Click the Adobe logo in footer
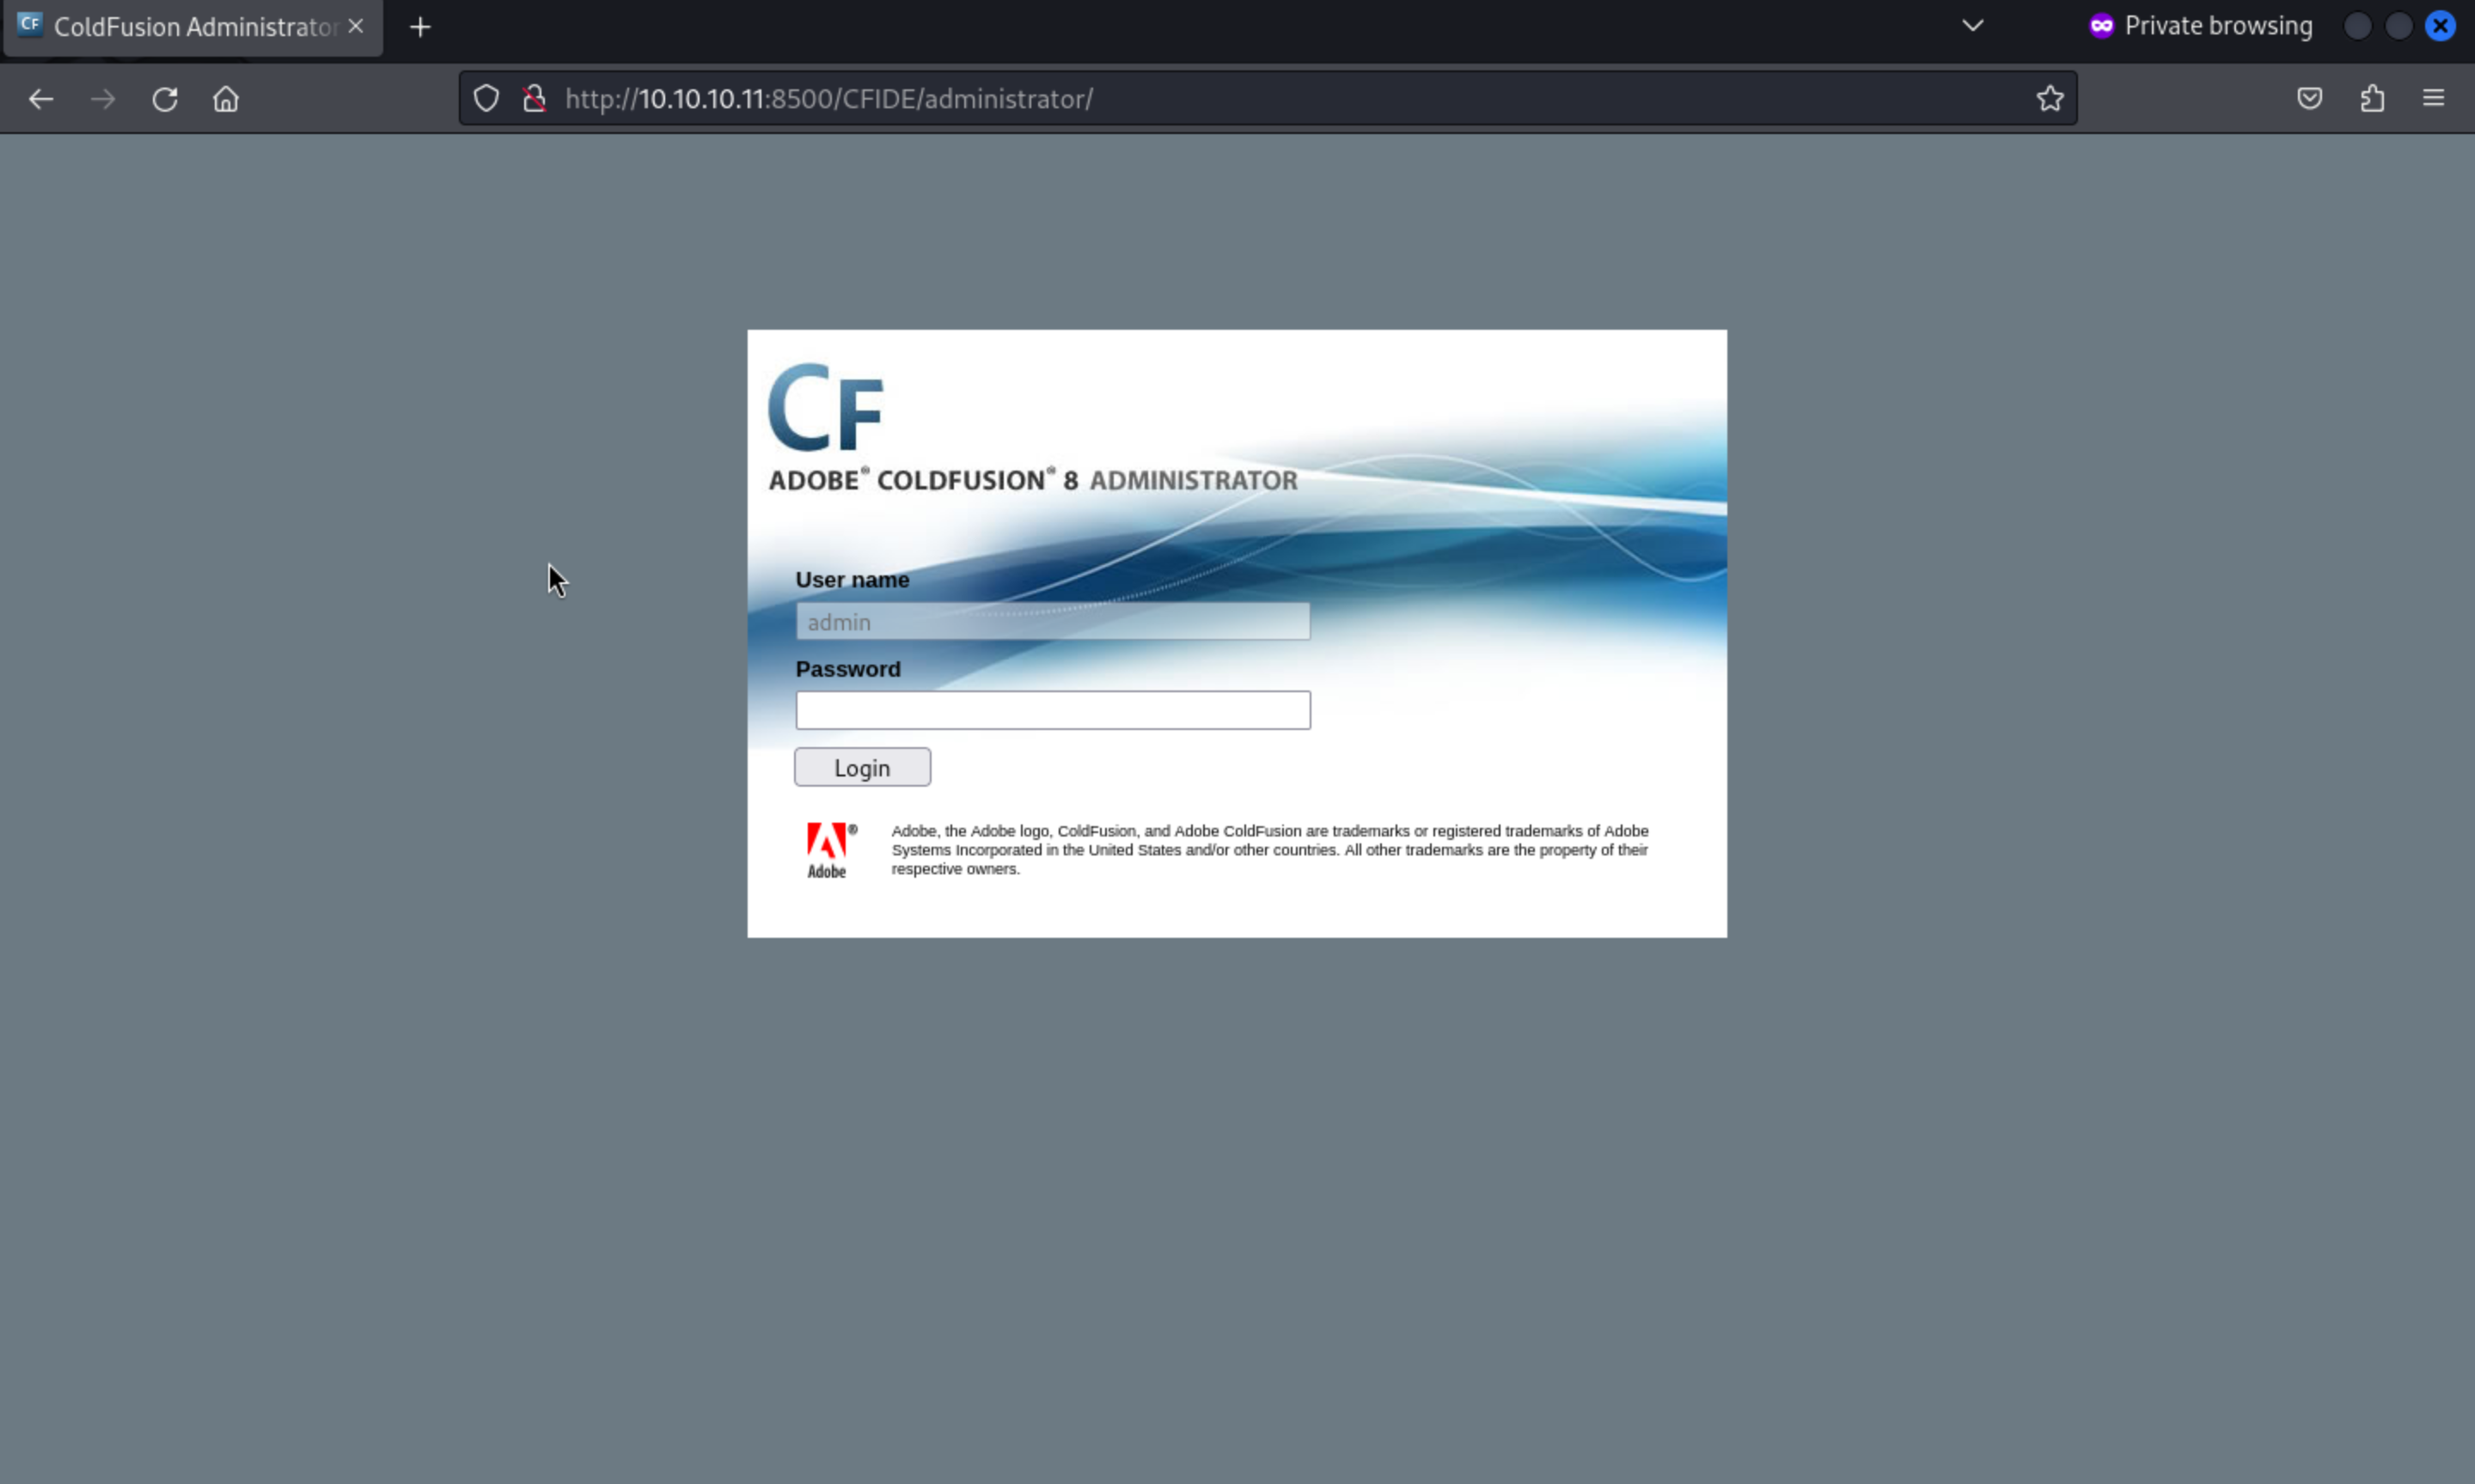 pyautogui.click(x=828, y=850)
